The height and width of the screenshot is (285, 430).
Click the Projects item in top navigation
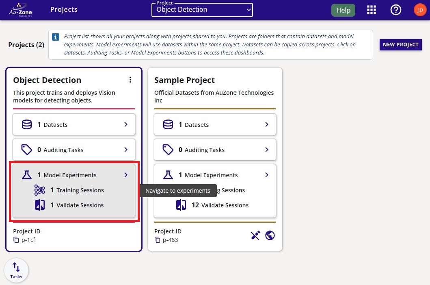coord(64,9)
